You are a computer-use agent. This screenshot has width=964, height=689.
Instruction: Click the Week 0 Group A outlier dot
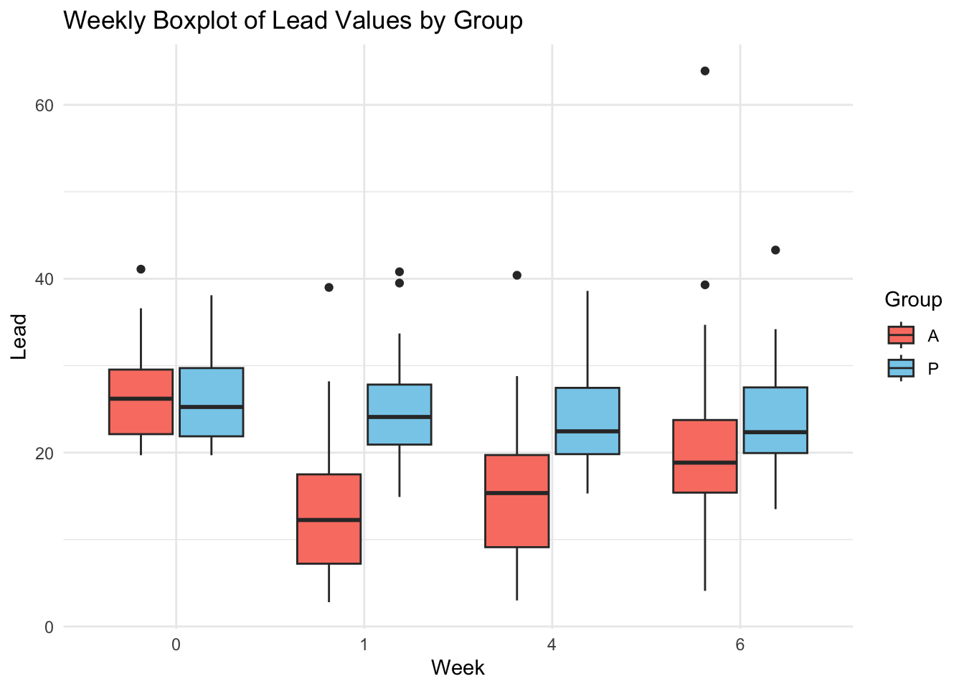pos(141,269)
